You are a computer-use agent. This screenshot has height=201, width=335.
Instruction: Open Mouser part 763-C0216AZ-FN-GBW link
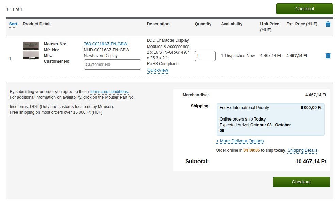(x=106, y=44)
